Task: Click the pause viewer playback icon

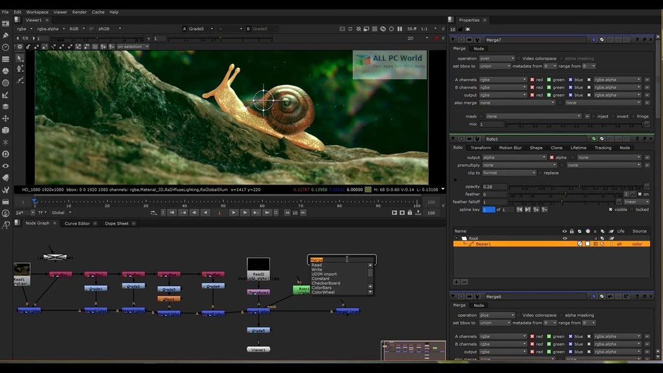Action: pyautogui.click(x=399, y=28)
